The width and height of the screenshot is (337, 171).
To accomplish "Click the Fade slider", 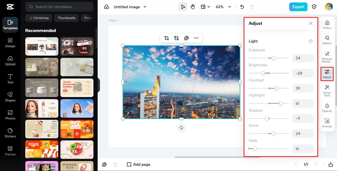I will 269,149.
